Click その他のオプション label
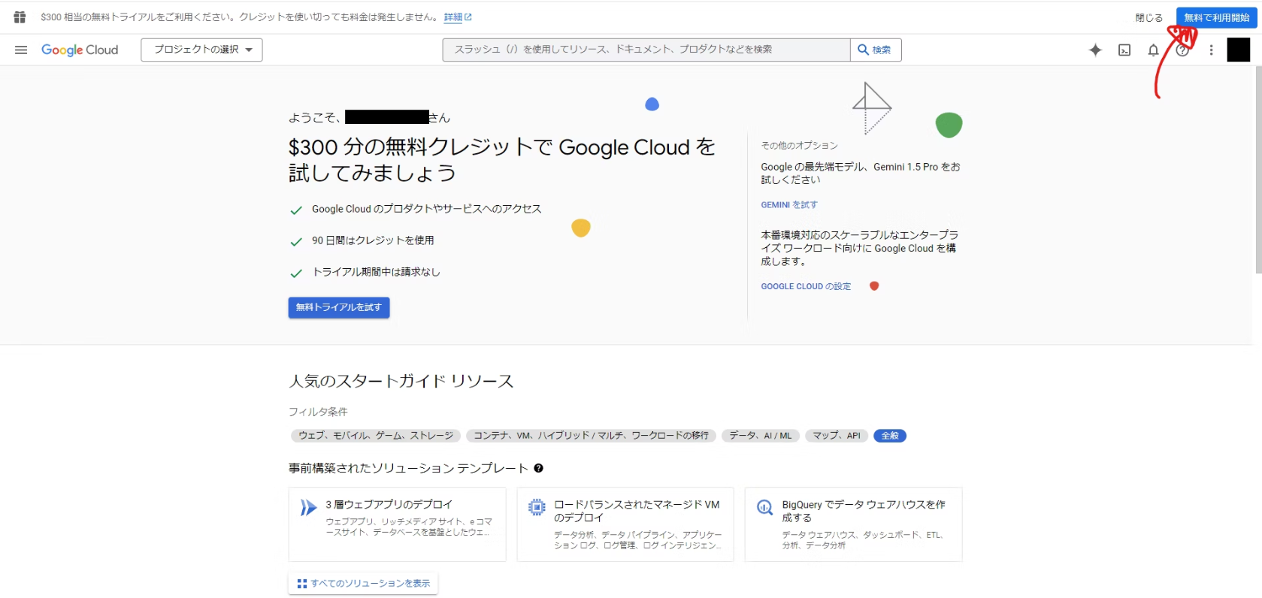 (799, 145)
